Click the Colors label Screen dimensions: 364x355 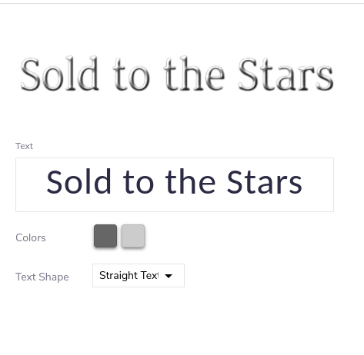click(x=31, y=237)
